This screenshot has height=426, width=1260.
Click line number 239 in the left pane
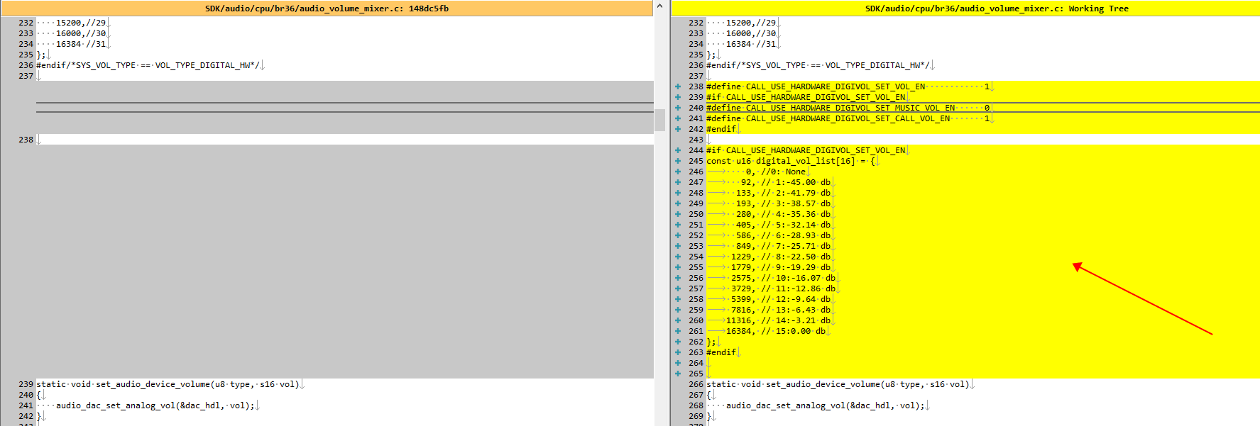click(26, 384)
